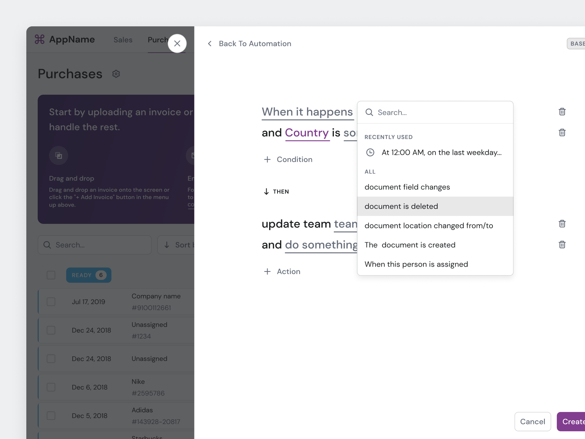The image size is (585, 439).
Task: Expand the 'do something' action dropdown
Action: [x=321, y=245]
